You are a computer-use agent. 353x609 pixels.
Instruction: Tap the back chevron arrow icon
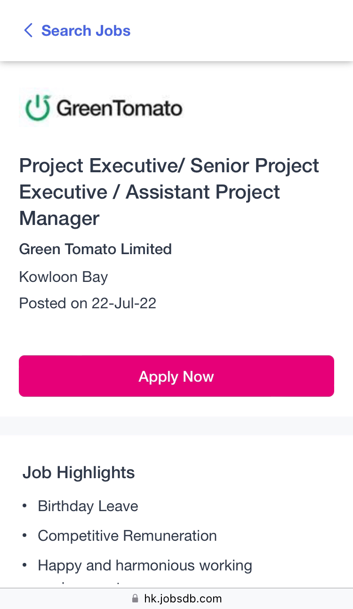click(28, 31)
